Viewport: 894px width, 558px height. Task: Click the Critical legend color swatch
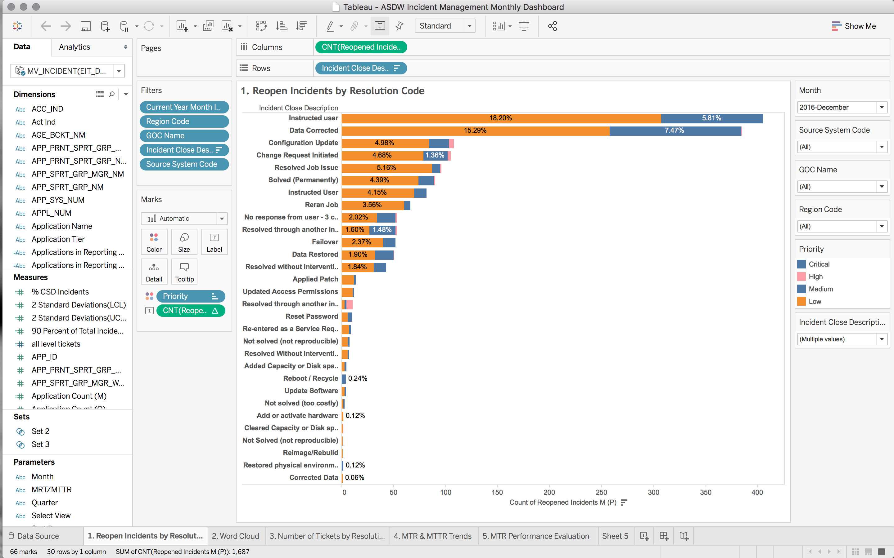click(x=801, y=264)
